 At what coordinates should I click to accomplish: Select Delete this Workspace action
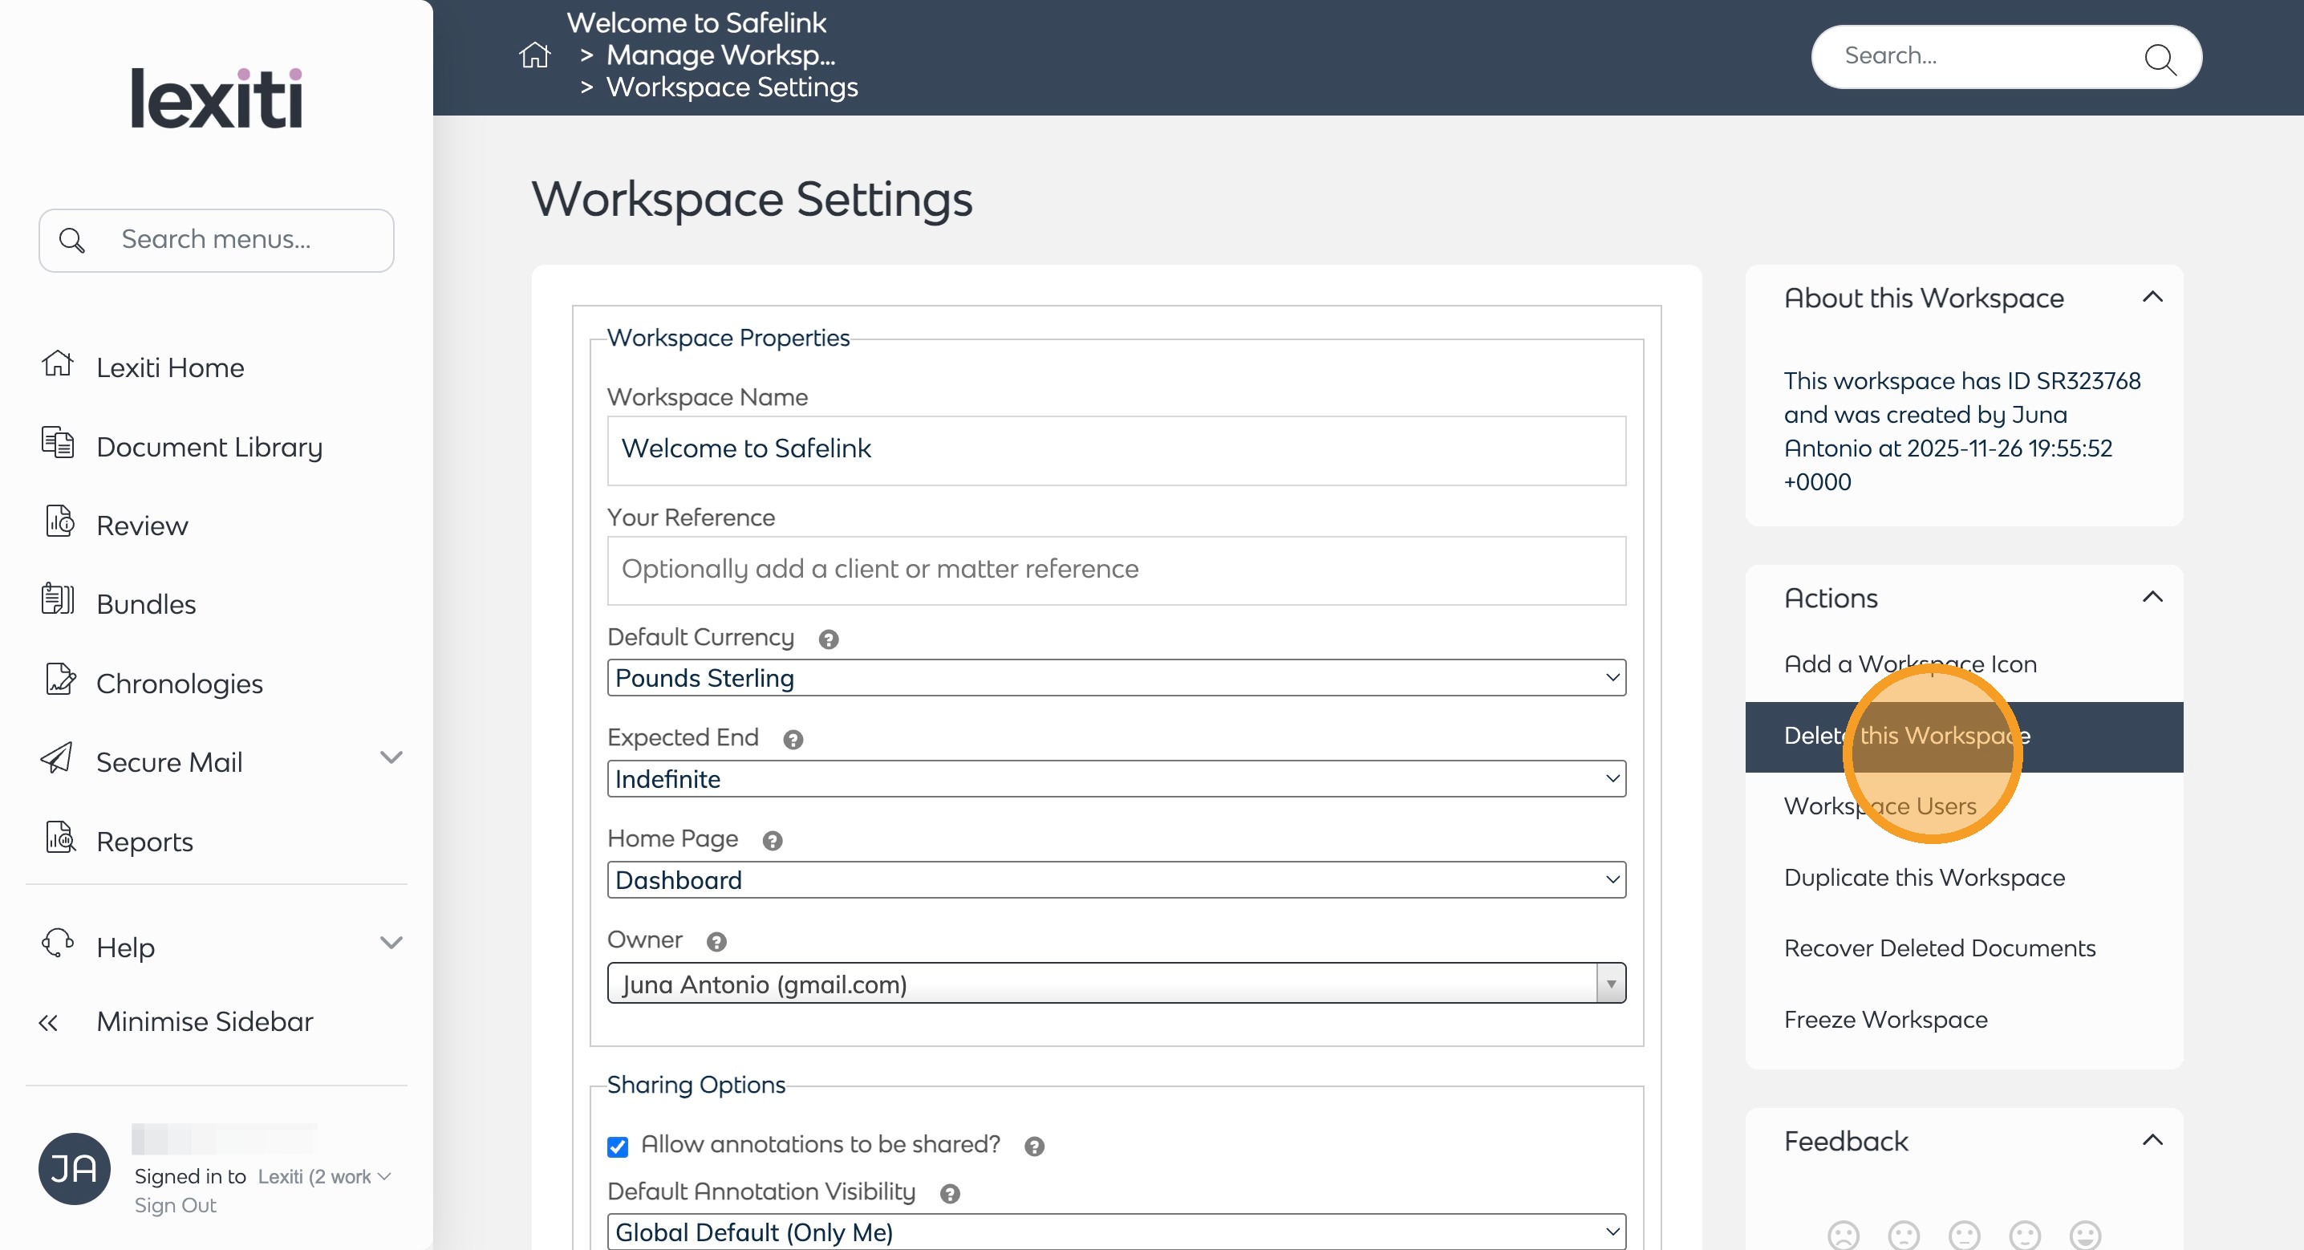click(x=1905, y=737)
